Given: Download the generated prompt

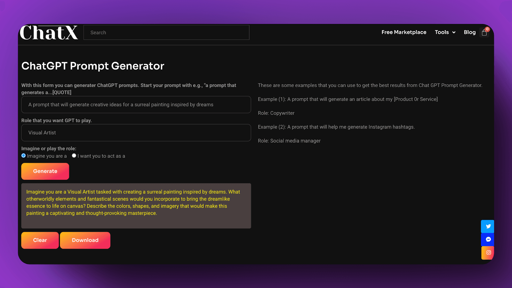Looking at the screenshot, I should point(85,240).
